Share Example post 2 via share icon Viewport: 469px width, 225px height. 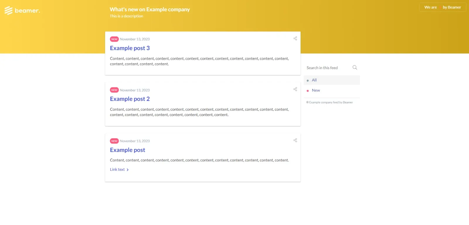coord(295,89)
